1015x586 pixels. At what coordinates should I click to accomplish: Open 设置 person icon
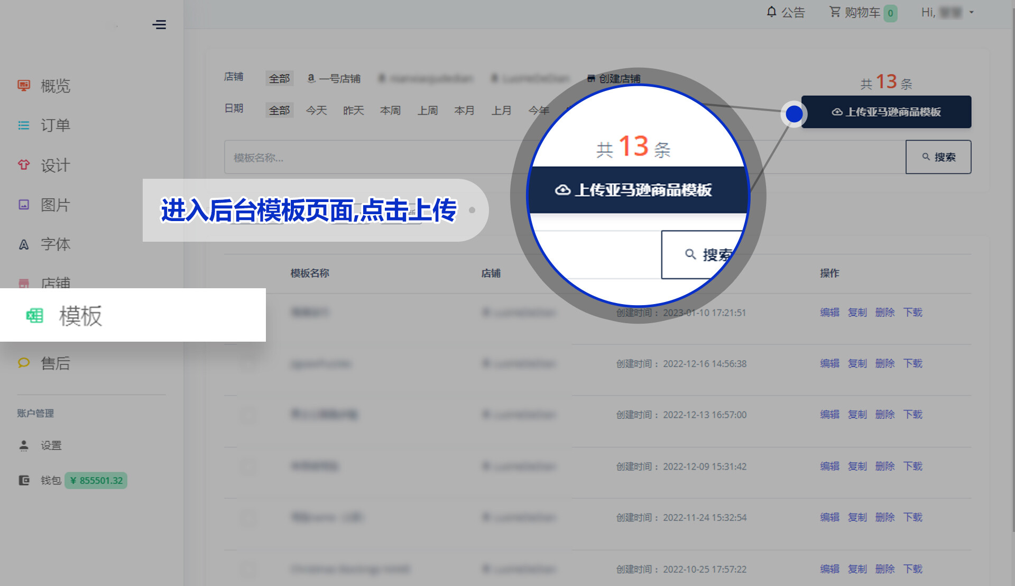pyautogui.click(x=24, y=445)
